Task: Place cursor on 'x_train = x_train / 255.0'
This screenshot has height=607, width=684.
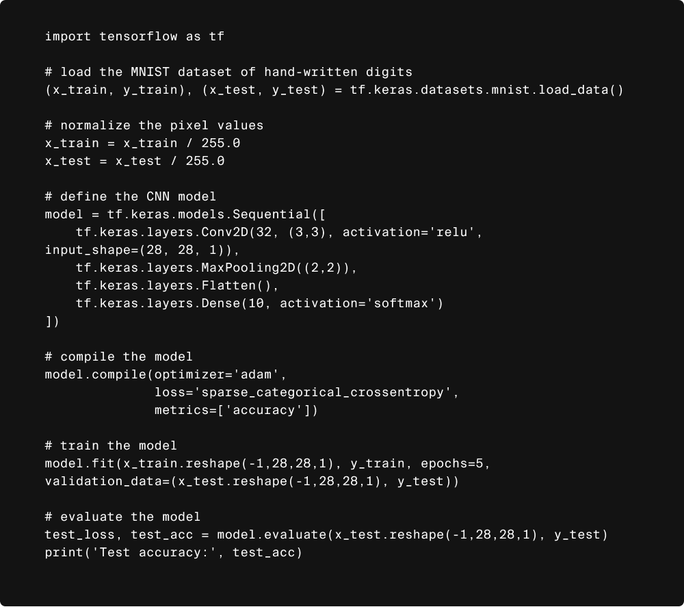Action: click(x=142, y=143)
